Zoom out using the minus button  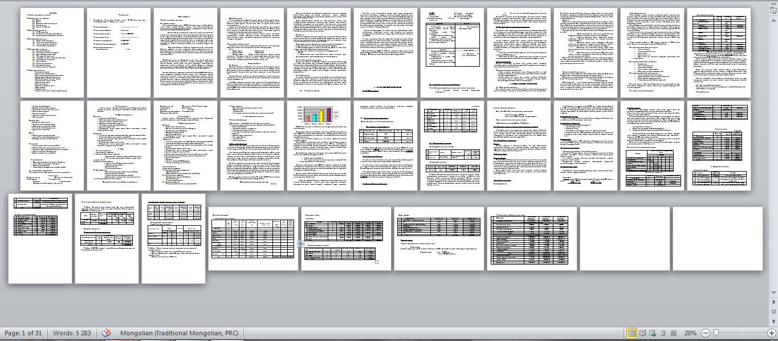pos(706,332)
